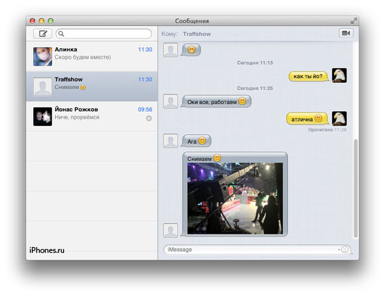The height and width of the screenshot is (296, 385).
Task: Click the 09:56 time in sidebar
Action: [x=145, y=109]
